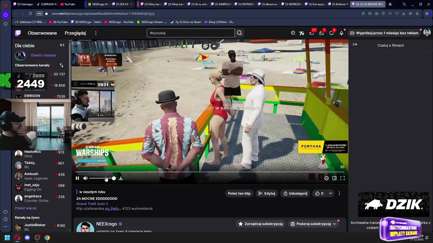Open the Twitch notifications icon with badge 3
433x243 pixels.
point(332,33)
